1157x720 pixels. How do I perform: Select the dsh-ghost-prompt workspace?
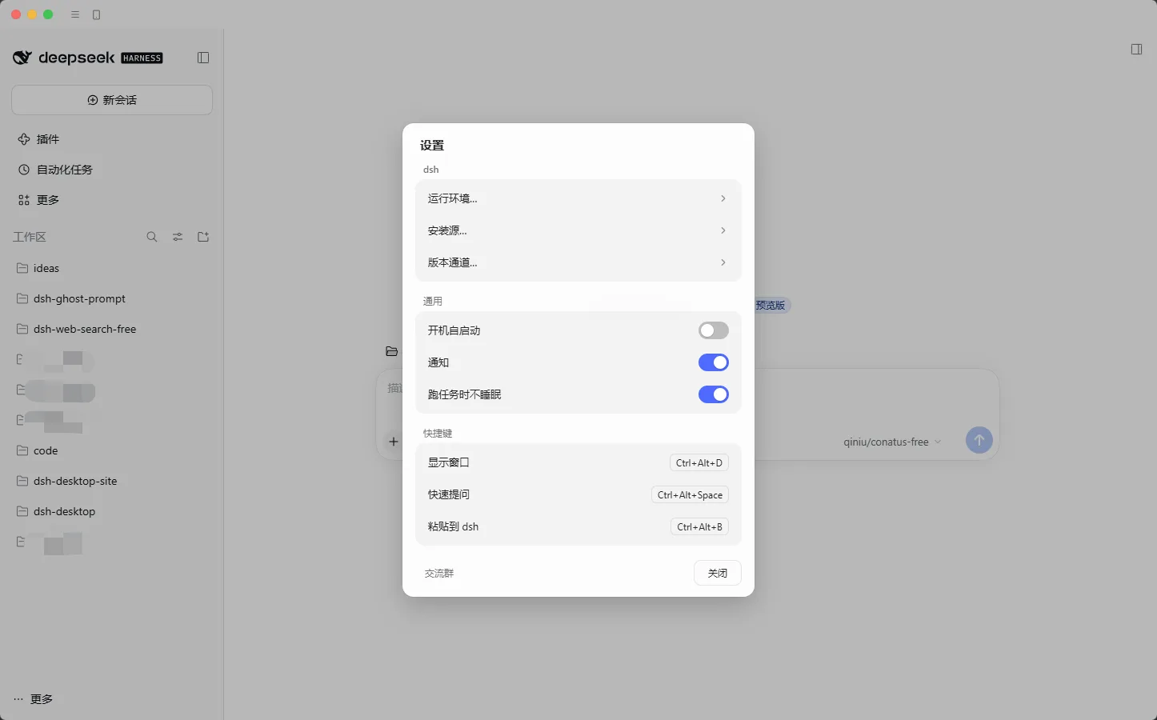click(x=112, y=298)
